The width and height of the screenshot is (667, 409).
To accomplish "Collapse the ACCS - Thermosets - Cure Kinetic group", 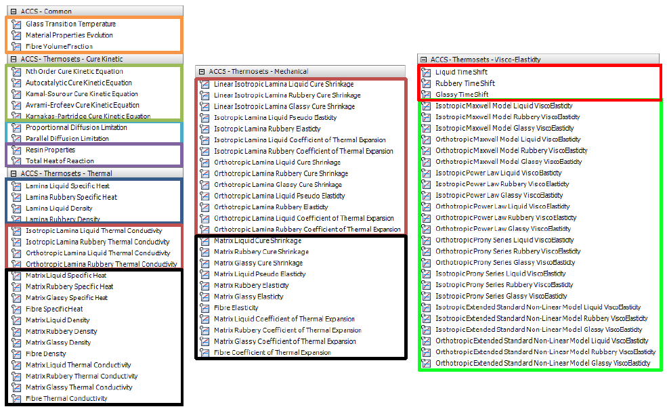I will click(14, 60).
